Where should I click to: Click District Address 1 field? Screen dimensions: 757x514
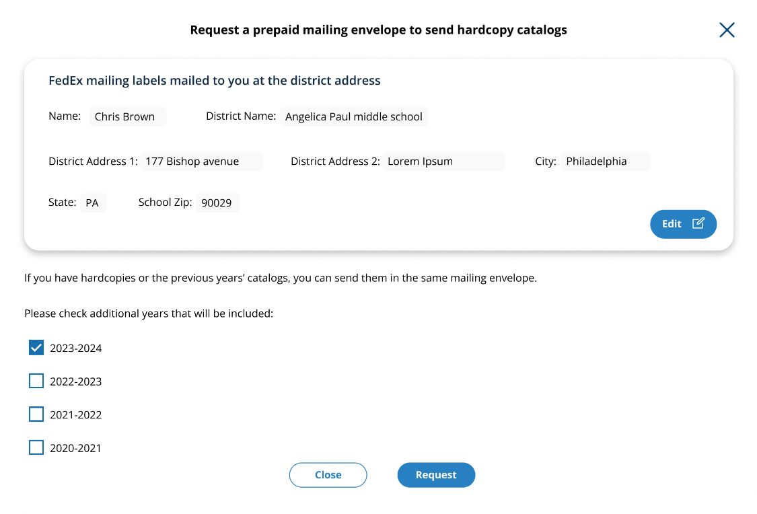(x=201, y=161)
